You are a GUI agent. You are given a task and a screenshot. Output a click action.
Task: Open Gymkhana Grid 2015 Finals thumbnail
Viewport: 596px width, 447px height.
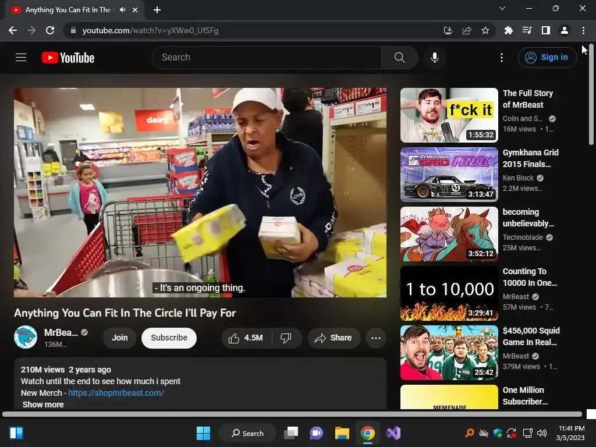tap(449, 175)
